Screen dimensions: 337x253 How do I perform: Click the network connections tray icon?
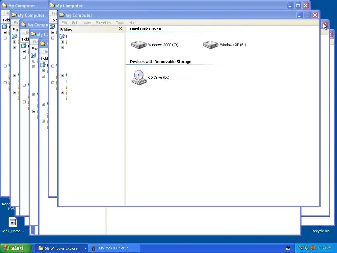(x=300, y=248)
